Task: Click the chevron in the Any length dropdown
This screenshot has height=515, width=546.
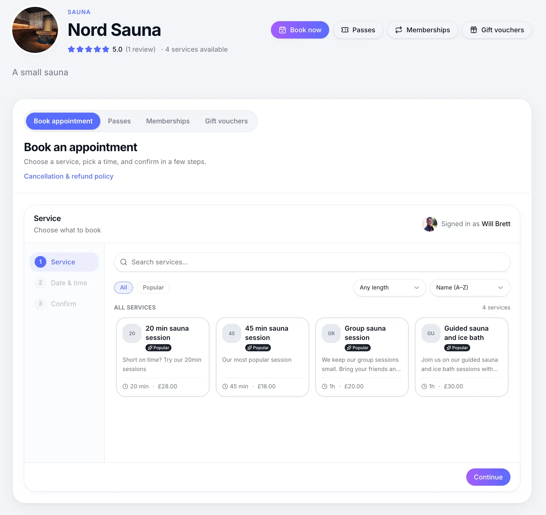Action: [x=416, y=288]
